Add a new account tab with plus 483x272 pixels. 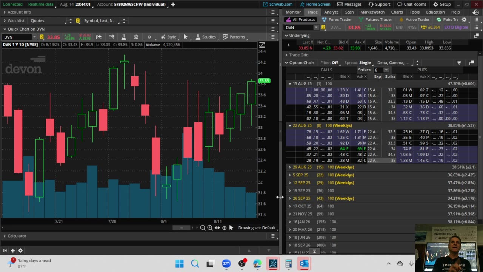click(173, 4)
